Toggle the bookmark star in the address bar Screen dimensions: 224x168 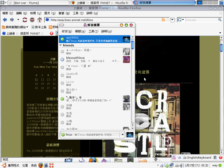tap(167, 20)
